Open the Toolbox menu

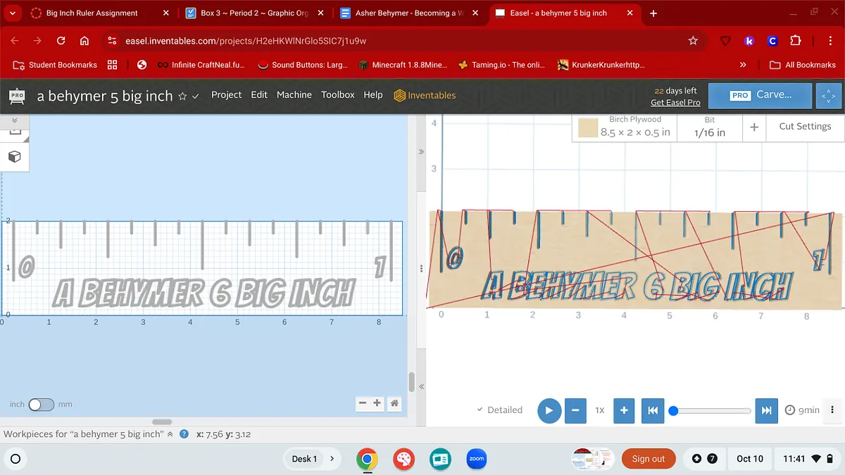[x=337, y=95]
